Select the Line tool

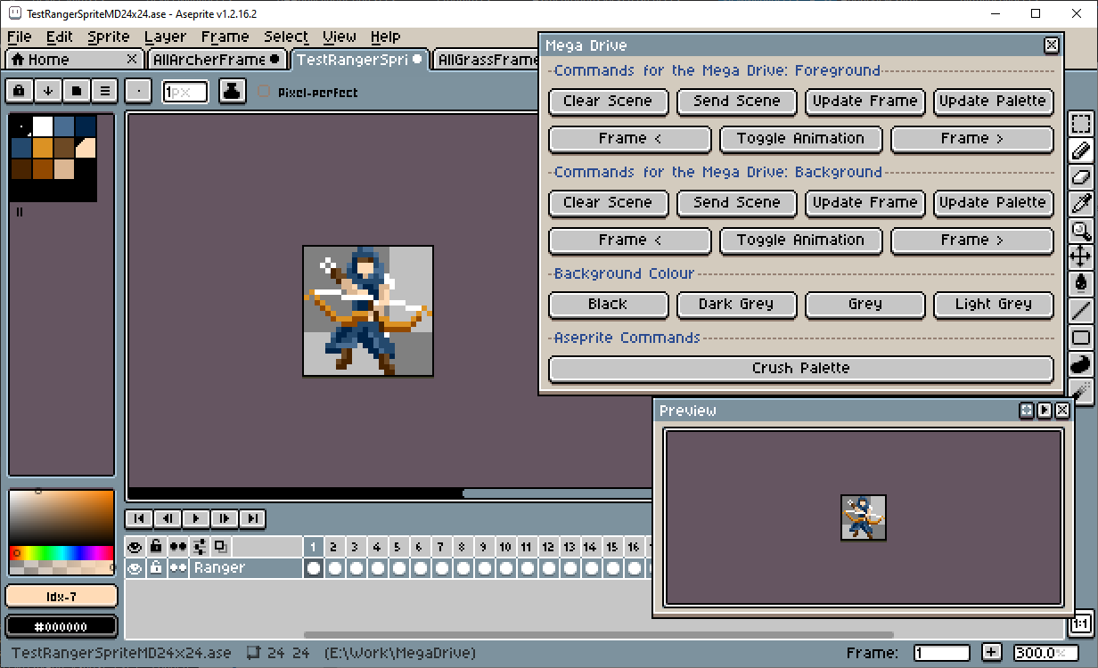pos(1081,311)
